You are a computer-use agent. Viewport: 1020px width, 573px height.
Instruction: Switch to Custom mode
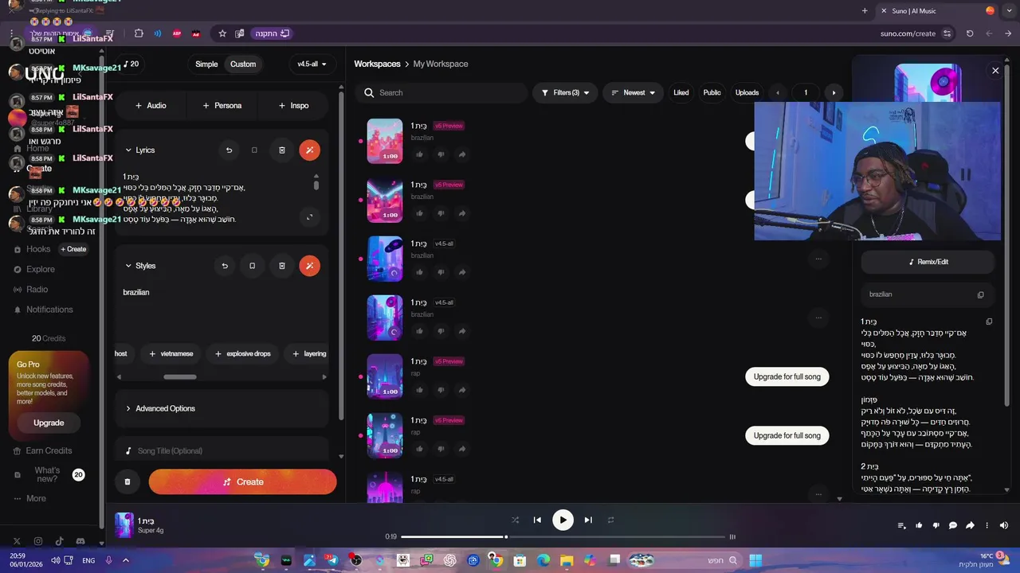243,64
